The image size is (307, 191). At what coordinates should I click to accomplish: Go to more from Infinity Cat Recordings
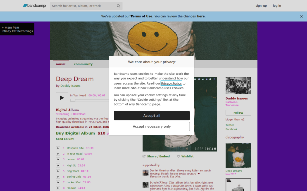coord(17,29)
